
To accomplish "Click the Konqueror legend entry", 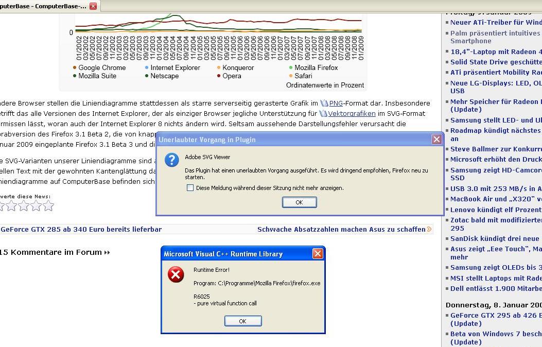I will coord(235,68).
